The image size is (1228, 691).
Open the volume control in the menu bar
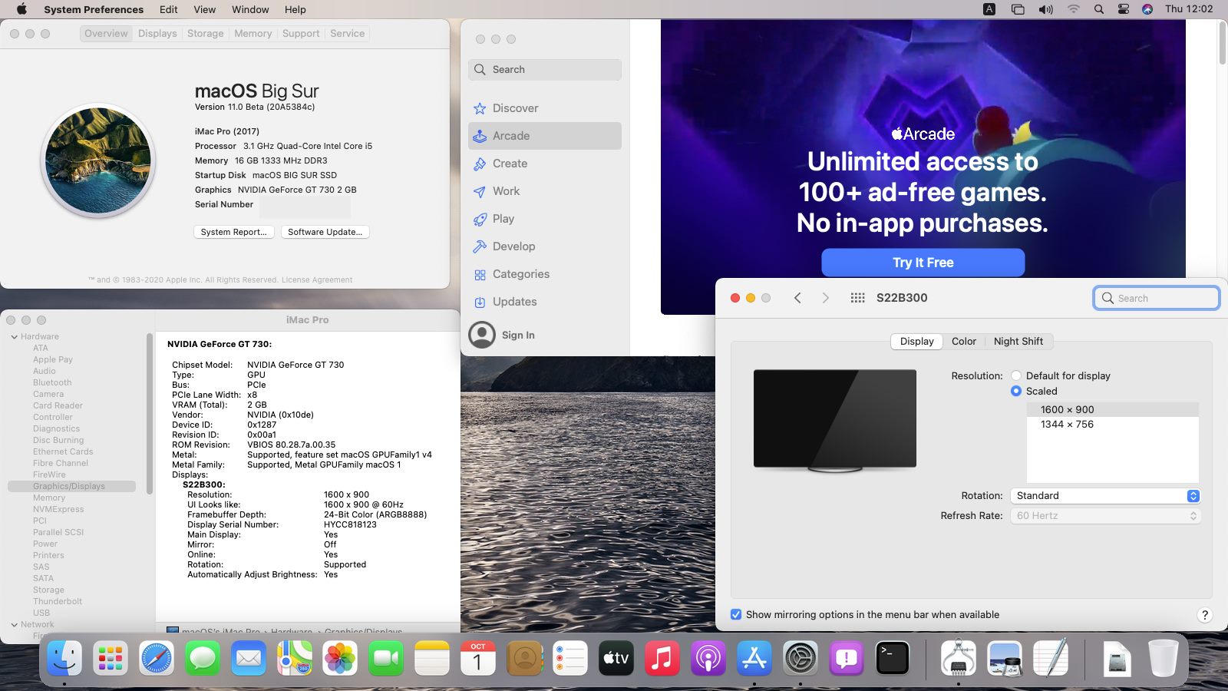pos(1045,9)
